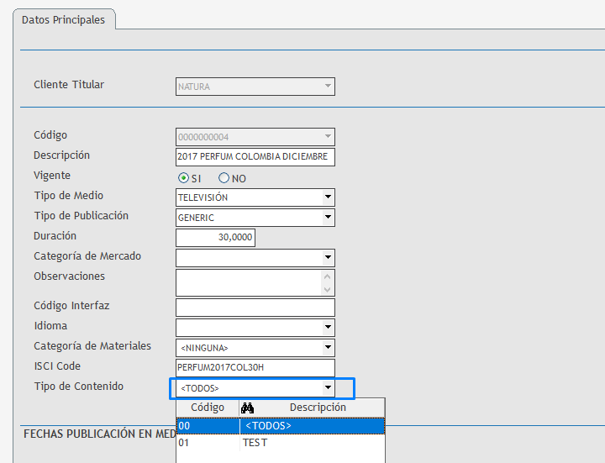Select the NO radio button for Vigente

coord(224,178)
